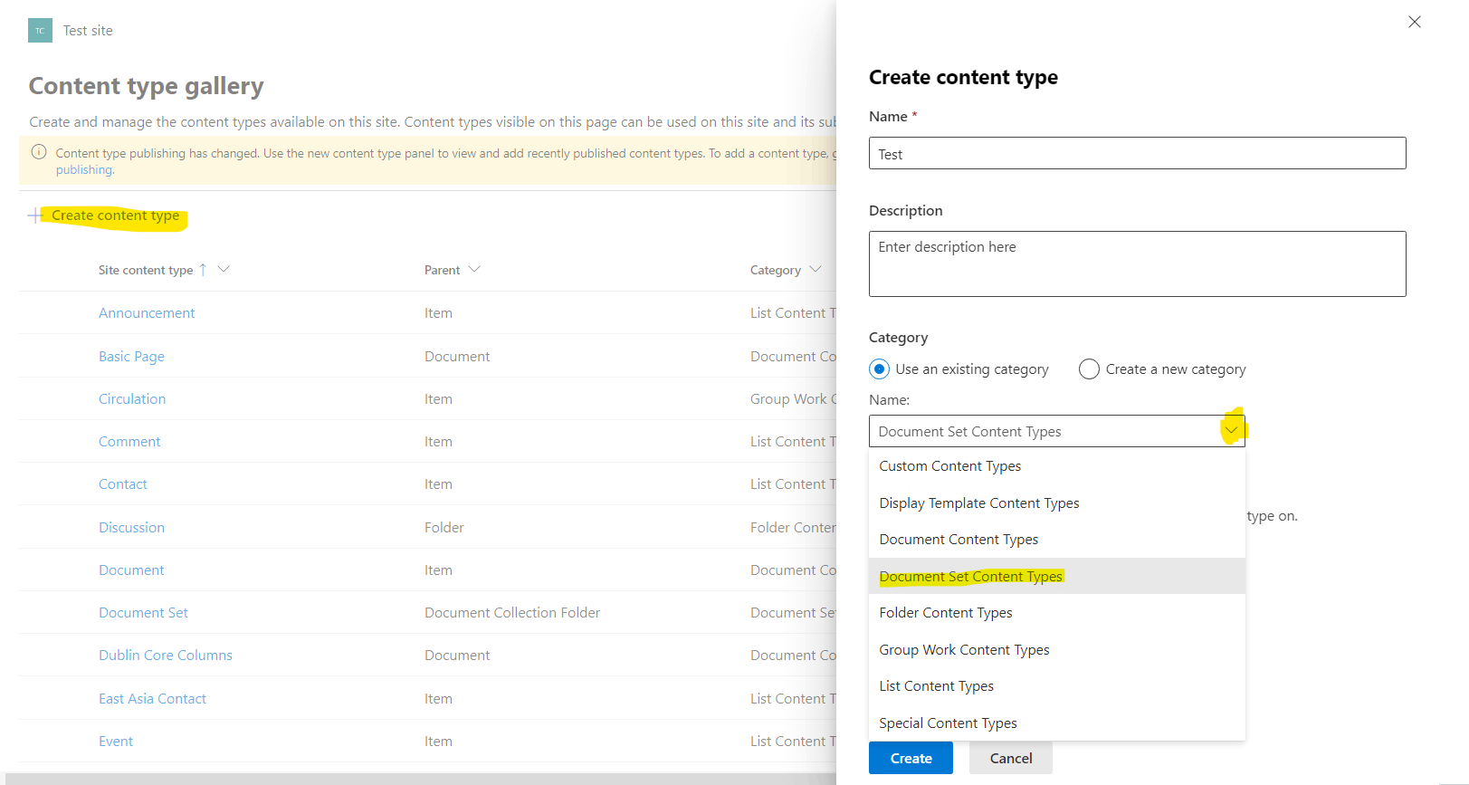
Task: Close the Create content type panel
Action: [1415, 22]
